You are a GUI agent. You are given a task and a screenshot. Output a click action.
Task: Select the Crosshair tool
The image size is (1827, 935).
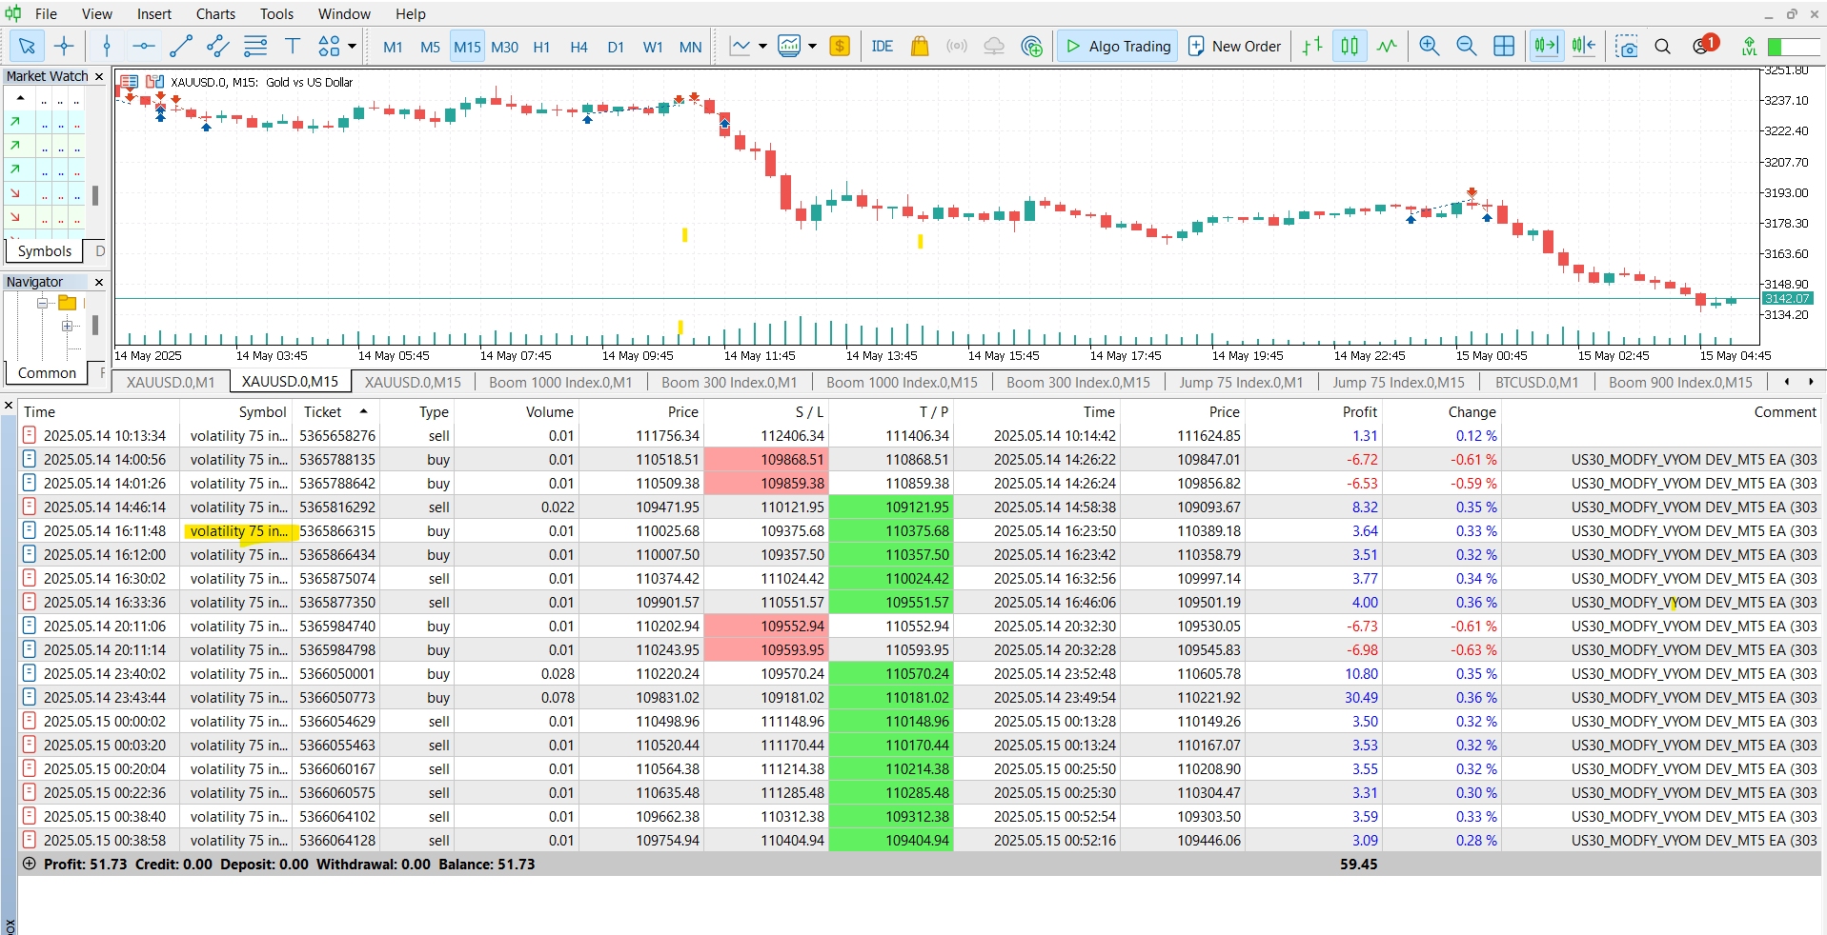tap(64, 46)
